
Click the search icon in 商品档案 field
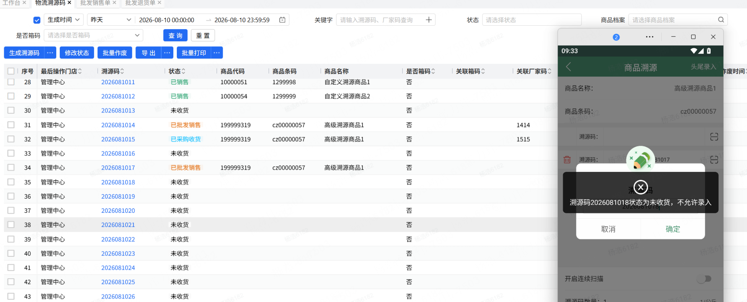coord(721,20)
